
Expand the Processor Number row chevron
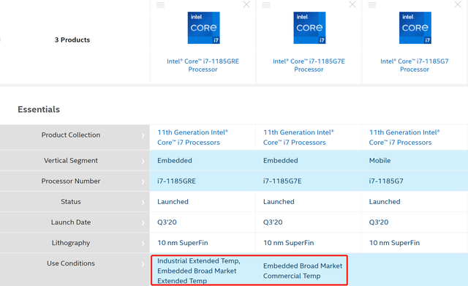(x=143, y=182)
